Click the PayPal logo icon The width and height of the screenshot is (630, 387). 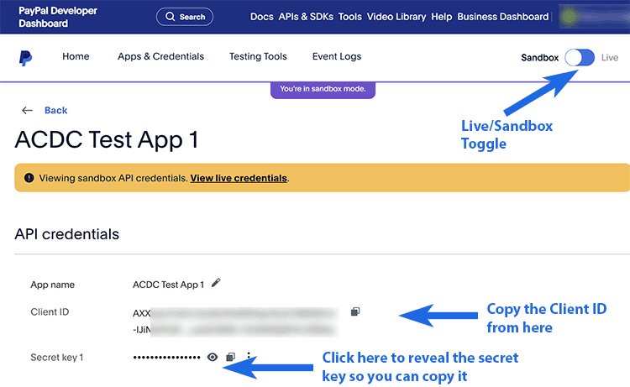25,58
